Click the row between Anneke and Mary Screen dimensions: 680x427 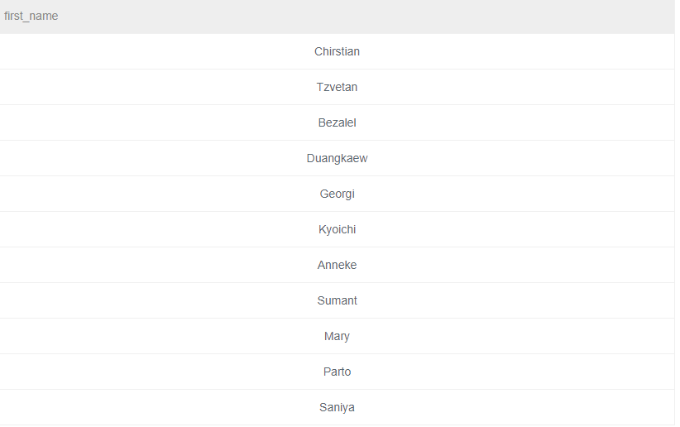coord(337,300)
